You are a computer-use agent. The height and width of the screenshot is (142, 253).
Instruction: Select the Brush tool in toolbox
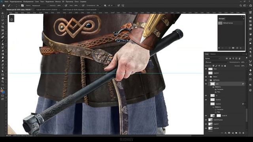click(x=3, y=40)
